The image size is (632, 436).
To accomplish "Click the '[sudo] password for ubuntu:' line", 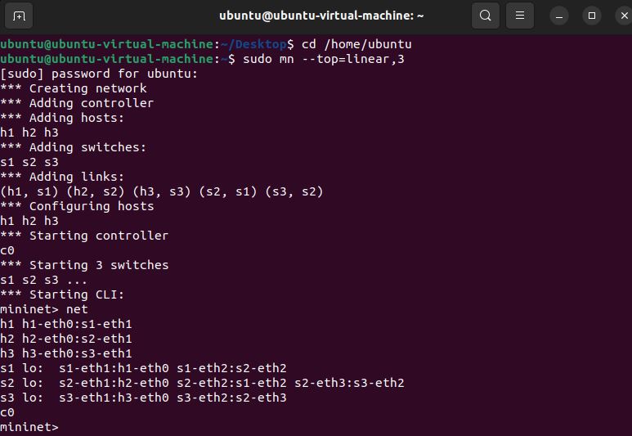I will (99, 74).
